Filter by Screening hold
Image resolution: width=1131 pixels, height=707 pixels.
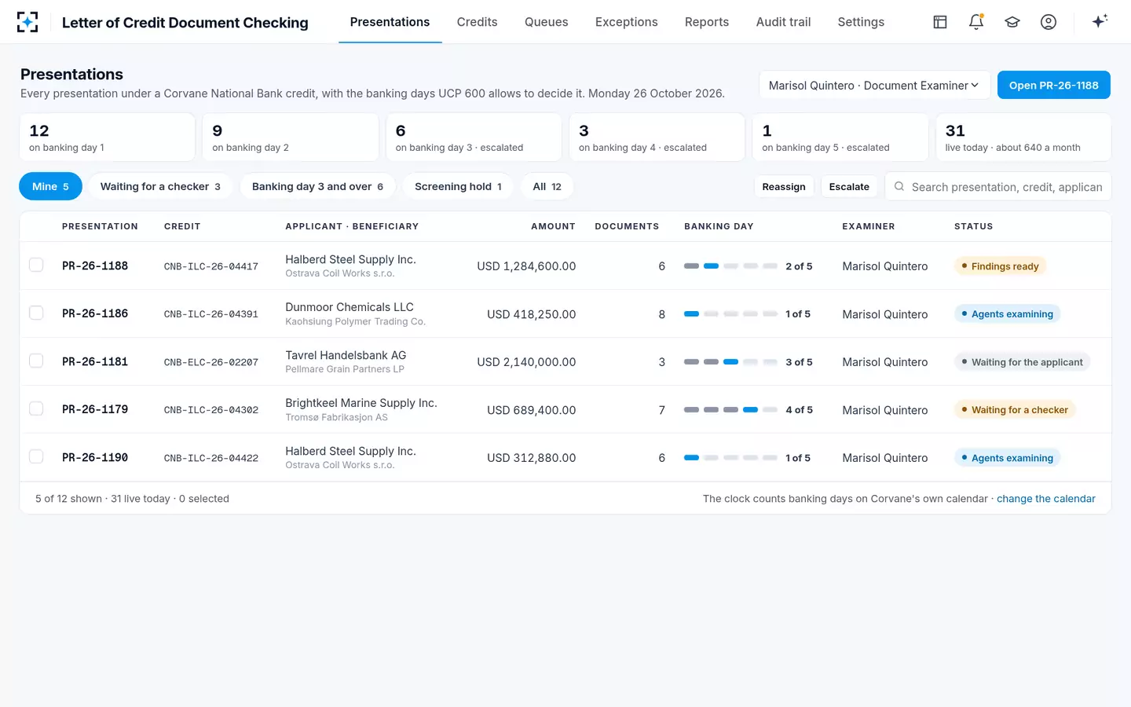point(458,186)
